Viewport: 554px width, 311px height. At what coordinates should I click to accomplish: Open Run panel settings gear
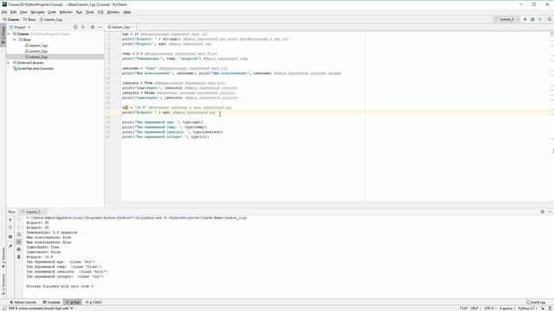click(x=543, y=212)
